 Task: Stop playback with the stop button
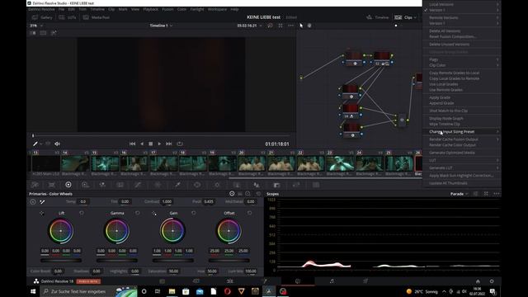[150, 144]
